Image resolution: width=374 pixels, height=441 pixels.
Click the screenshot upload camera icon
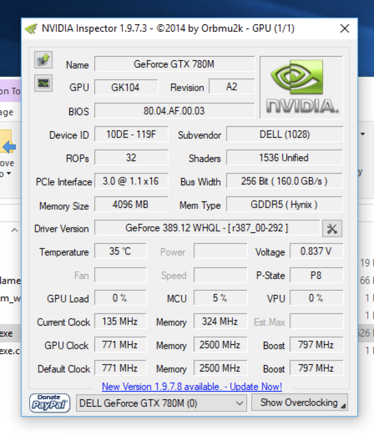[x=43, y=60]
